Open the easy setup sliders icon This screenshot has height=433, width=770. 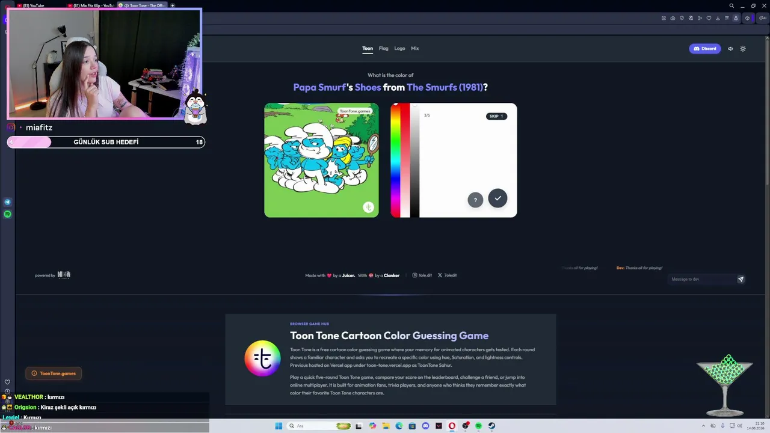click(727, 18)
